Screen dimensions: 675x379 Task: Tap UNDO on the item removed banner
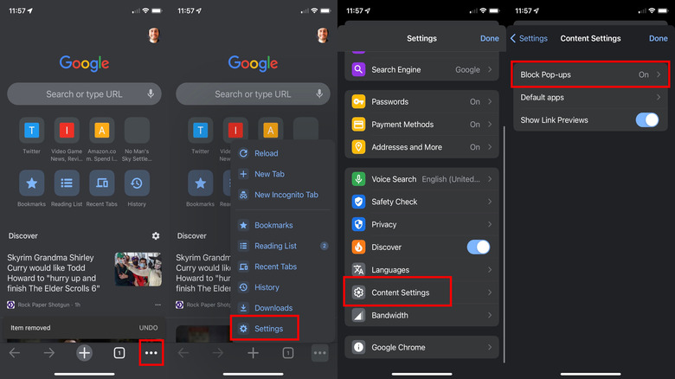point(149,328)
